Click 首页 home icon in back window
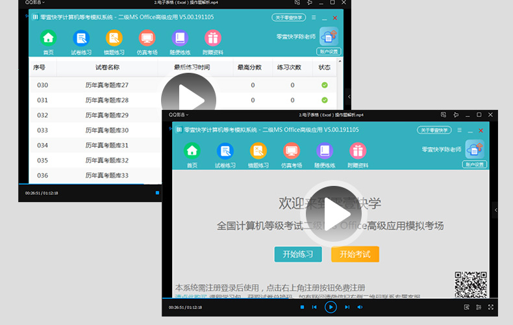This screenshot has width=513, height=325. click(49, 38)
